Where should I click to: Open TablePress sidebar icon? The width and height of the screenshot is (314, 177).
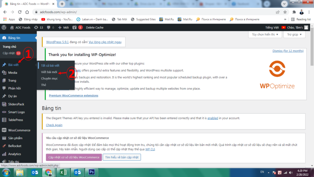click(4, 120)
